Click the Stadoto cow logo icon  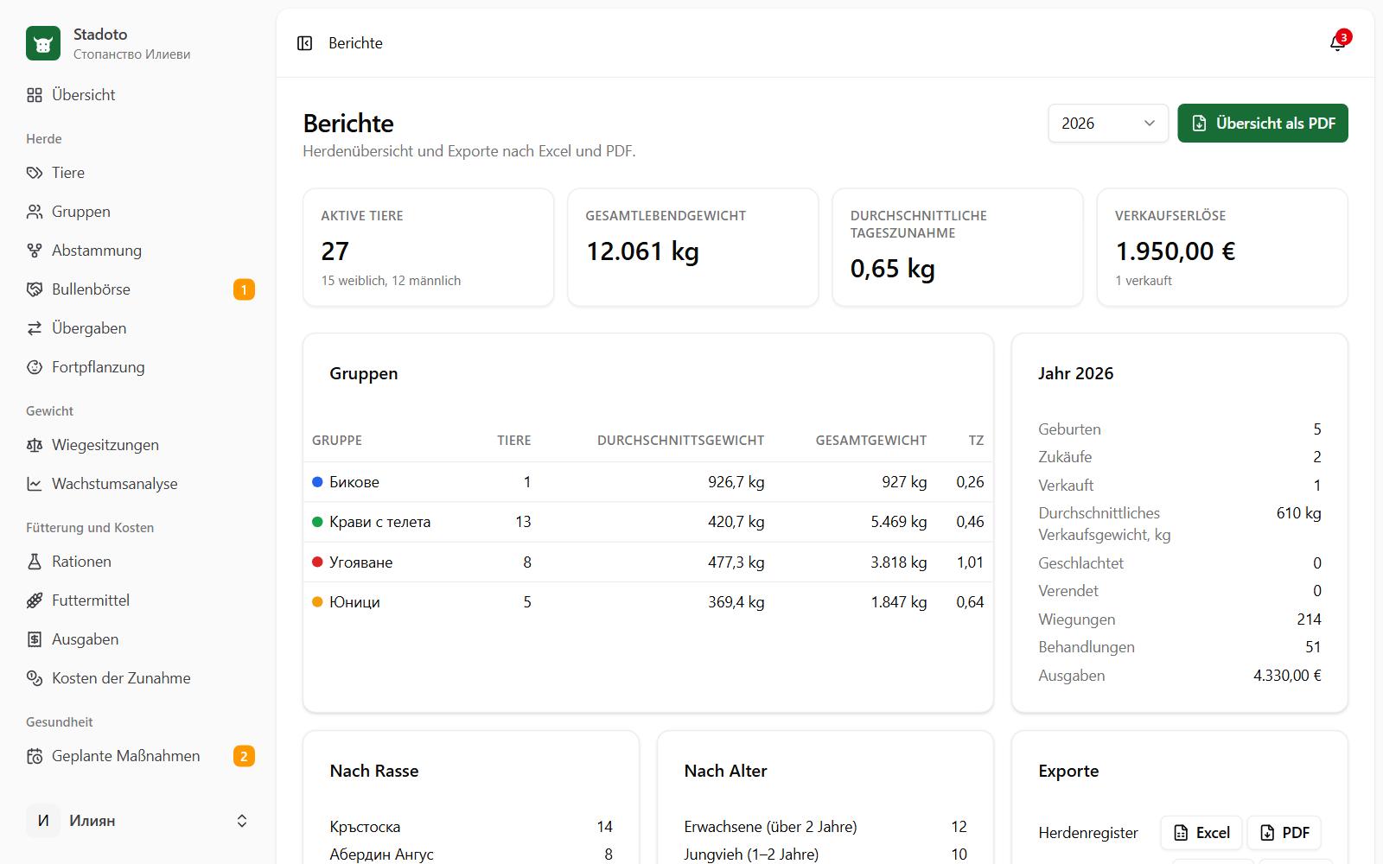click(43, 43)
